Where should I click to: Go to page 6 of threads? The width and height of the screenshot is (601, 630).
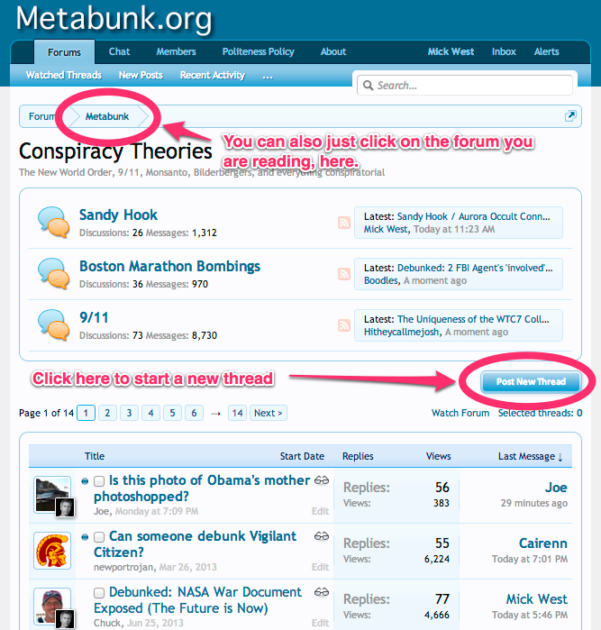[x=194, y=413]
